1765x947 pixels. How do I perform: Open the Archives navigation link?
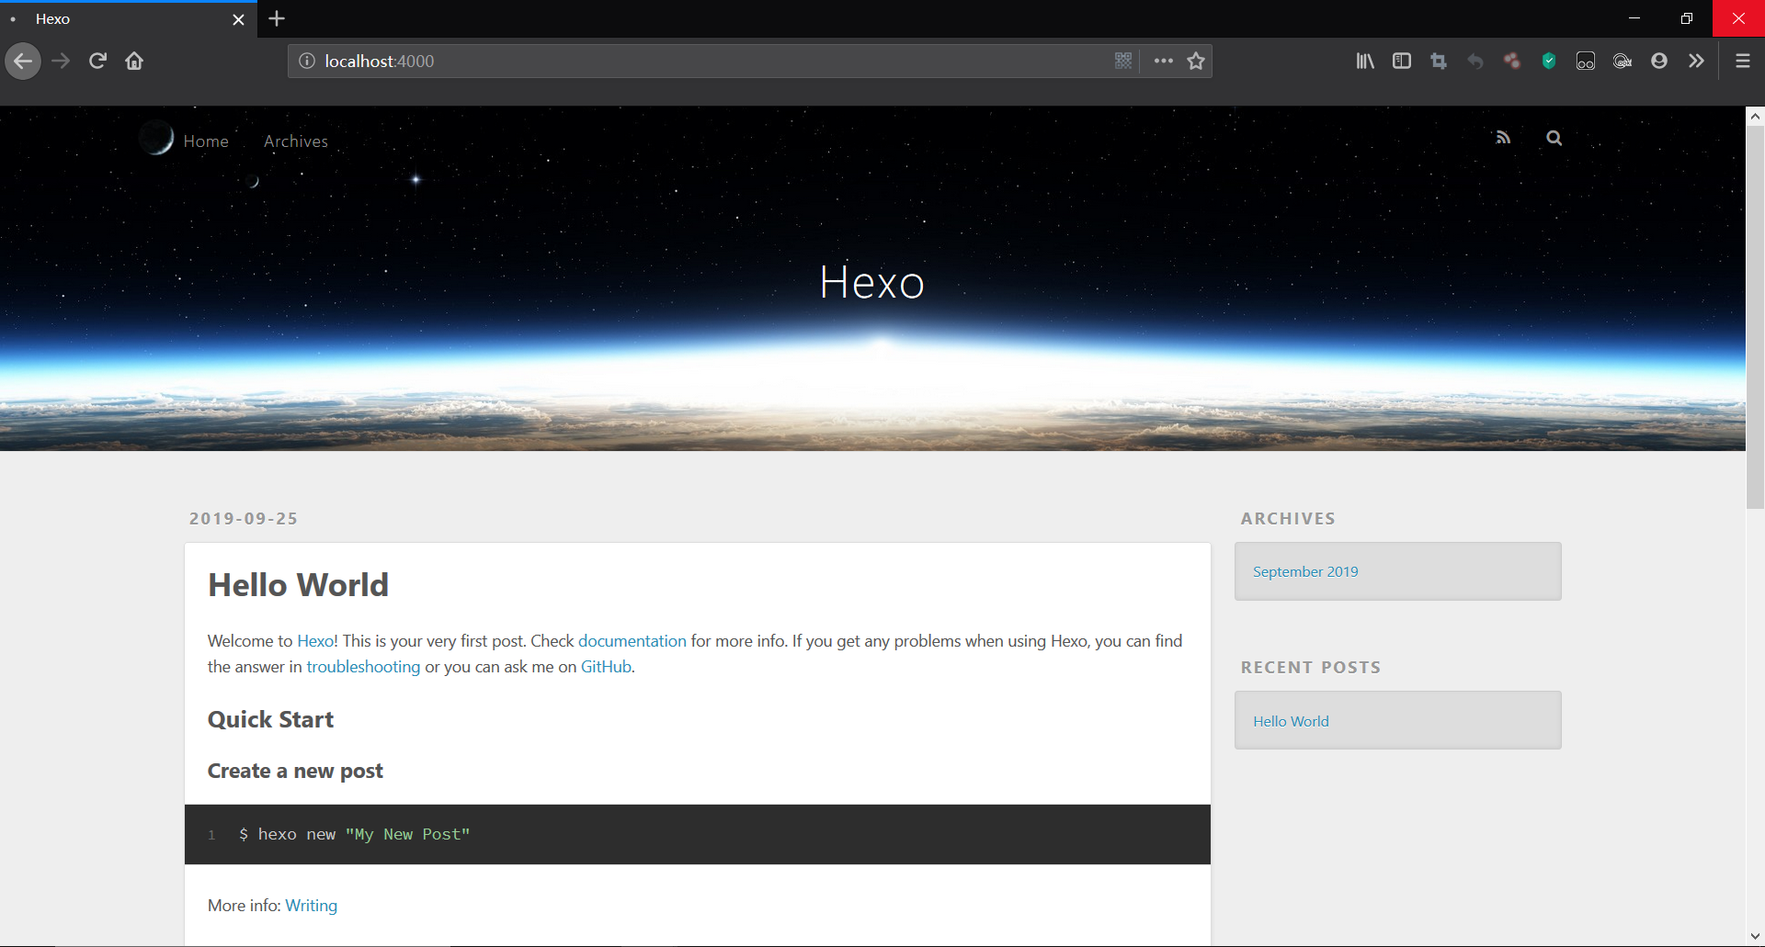click(296, 141)
